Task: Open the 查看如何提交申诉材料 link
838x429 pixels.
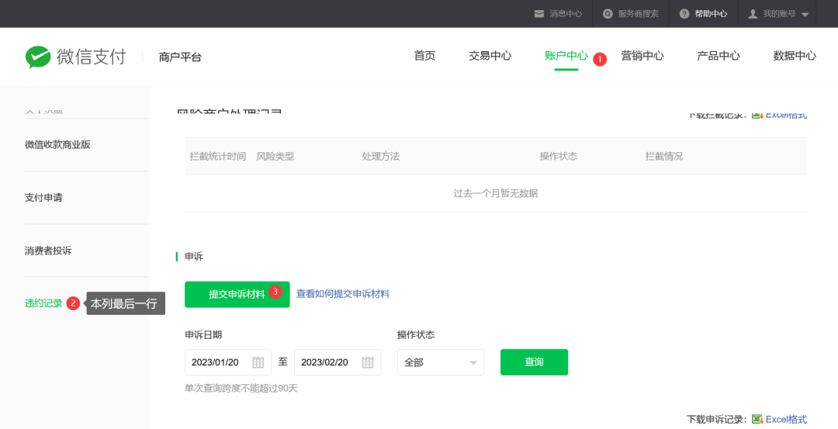Action: click(343, 294)
